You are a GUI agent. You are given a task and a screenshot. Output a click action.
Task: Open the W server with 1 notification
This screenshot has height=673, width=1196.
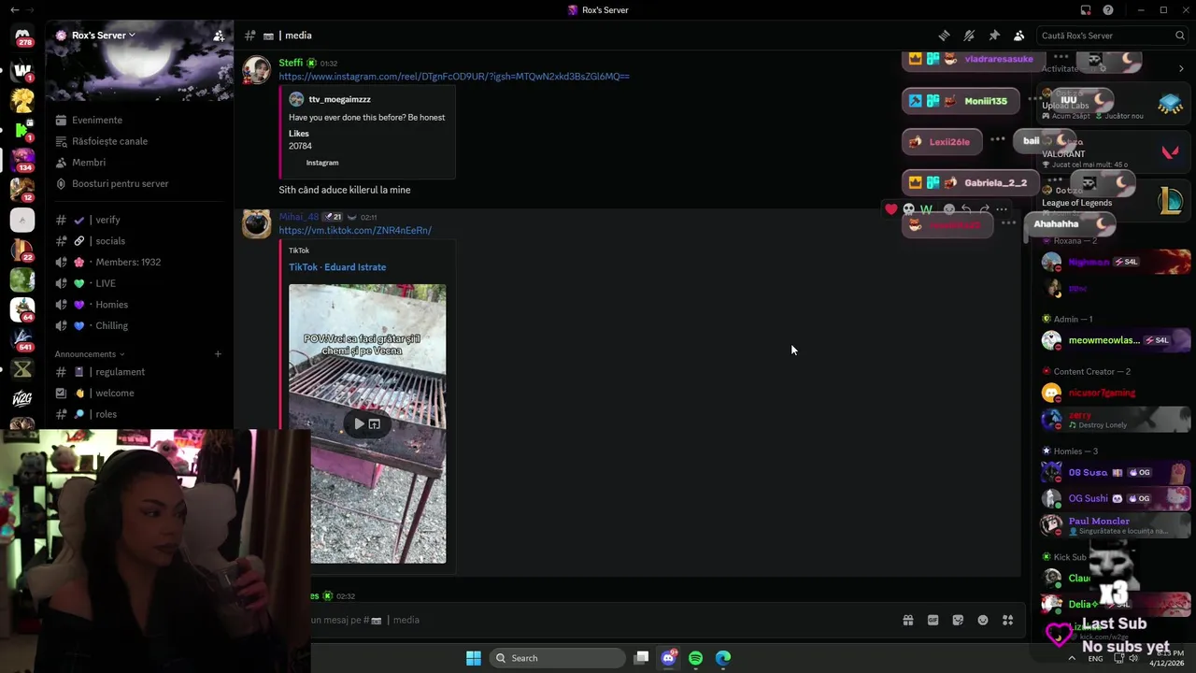tap(22, 70)
